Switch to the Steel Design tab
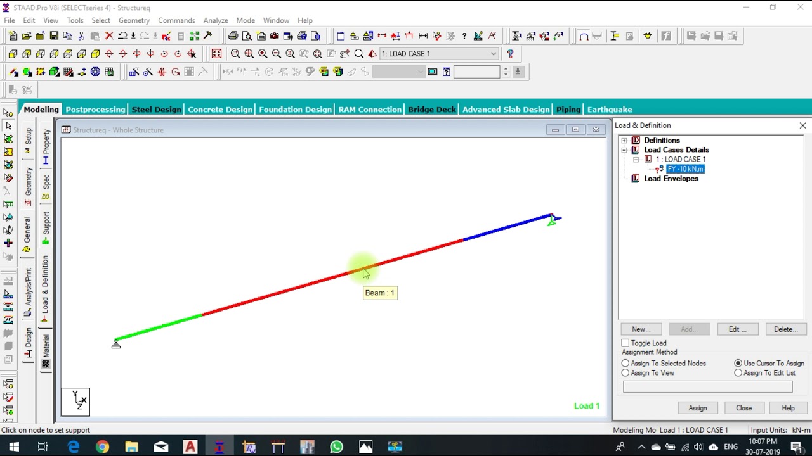812x456 pixels. coord(156,110)
